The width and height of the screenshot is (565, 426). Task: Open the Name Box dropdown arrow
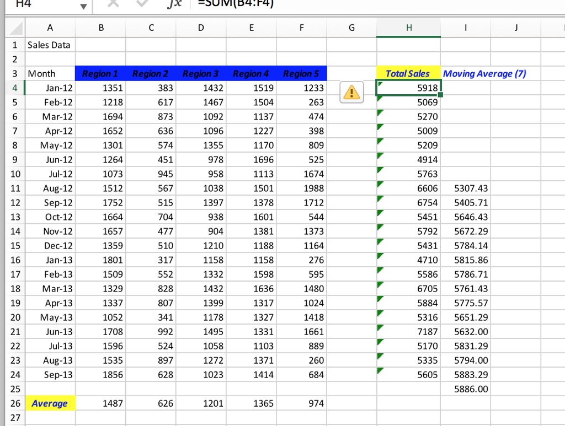84,7
